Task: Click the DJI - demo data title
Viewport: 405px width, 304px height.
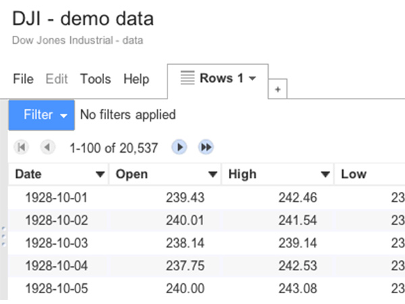Action: click(x=83, y=19)
